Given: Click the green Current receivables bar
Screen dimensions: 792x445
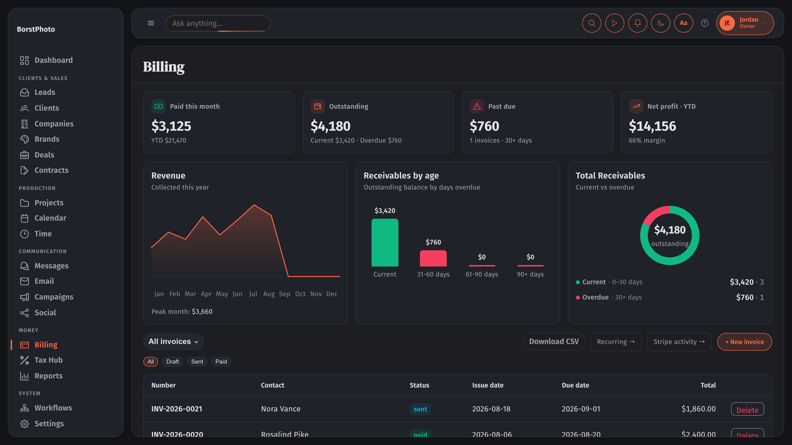Looking at the screenshot, I should pos(385,243).
